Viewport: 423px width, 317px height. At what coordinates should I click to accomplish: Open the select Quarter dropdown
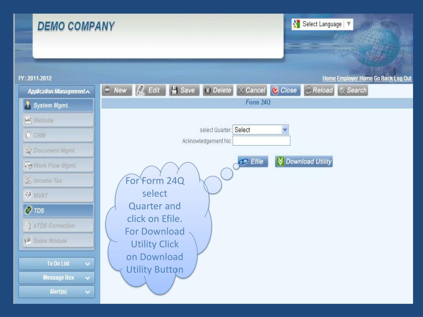click(261, 130)
